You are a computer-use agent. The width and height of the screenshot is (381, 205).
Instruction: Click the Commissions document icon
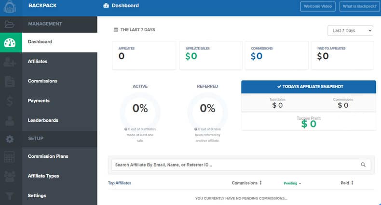(10, 81)
